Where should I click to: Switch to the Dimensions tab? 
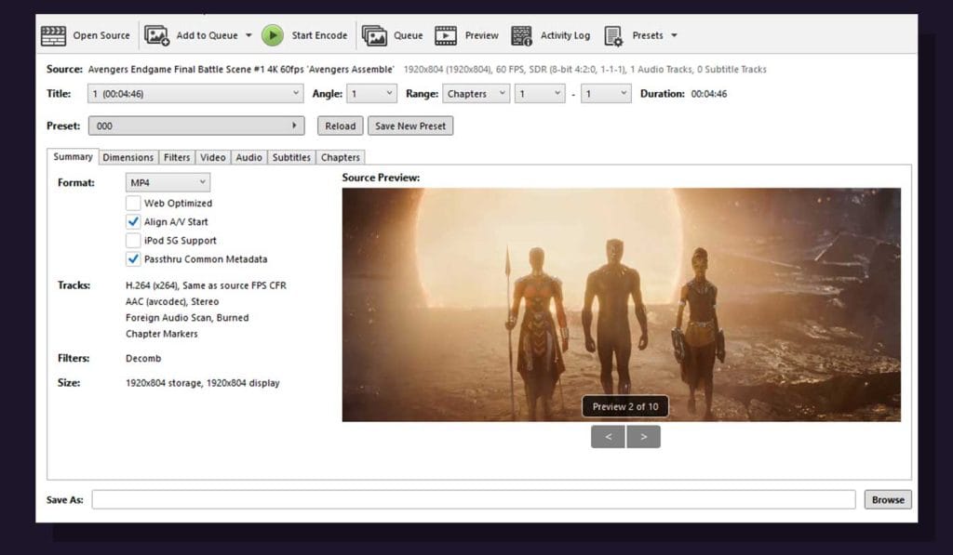point(128,157)
